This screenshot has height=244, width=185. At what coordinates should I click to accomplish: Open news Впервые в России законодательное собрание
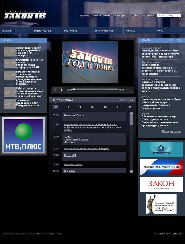pos(161,87)
